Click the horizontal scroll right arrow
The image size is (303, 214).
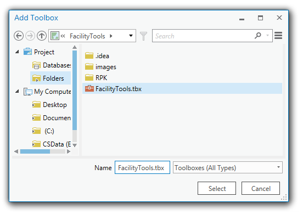tap(69, 151)
